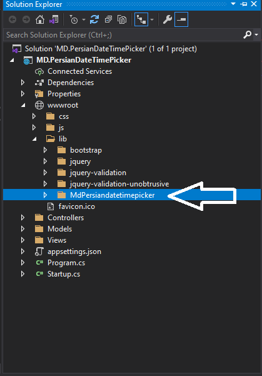262x376 pixels.
Task: Click the navigate Back arrow
Action: pos(13,19)
